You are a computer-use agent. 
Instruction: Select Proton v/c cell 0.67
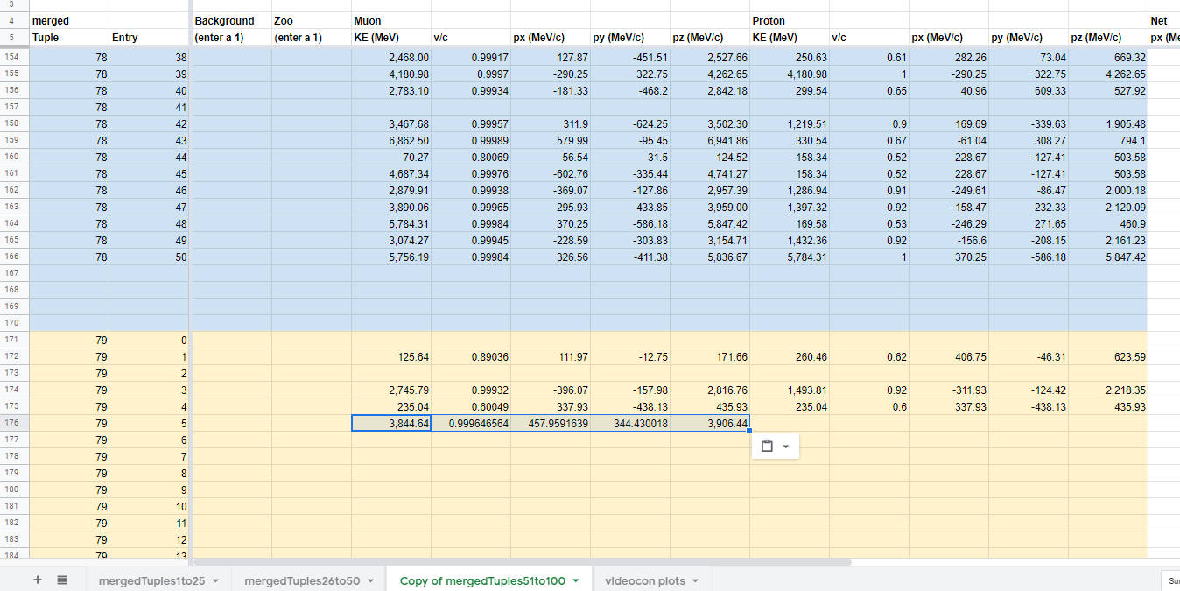click(x=869, y=140)
